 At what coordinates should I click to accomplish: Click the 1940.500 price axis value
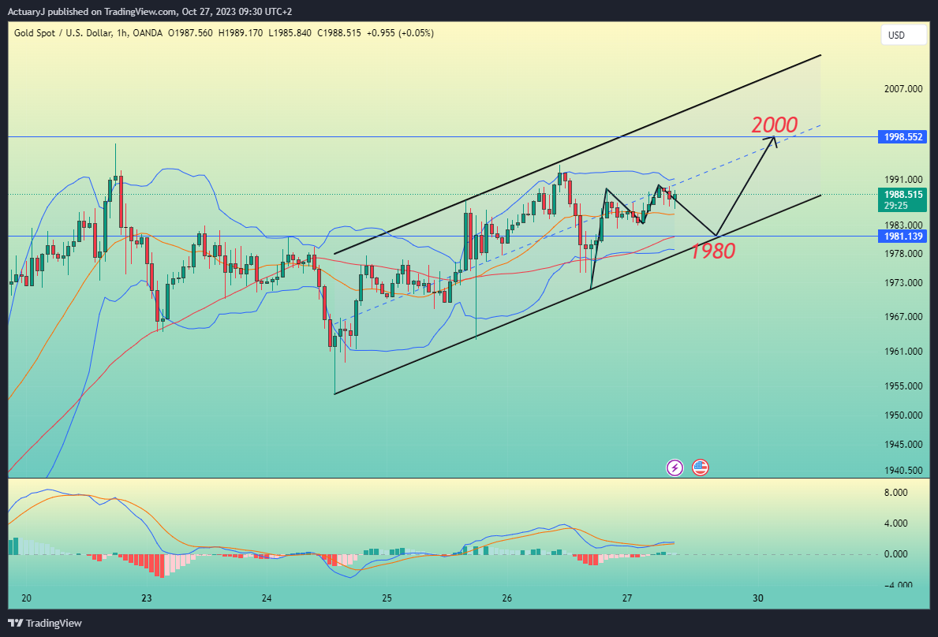pyautogui.click(x=903, y=471)
